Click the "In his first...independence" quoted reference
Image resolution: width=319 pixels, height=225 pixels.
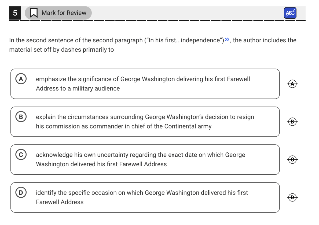click(x=184, y=40)
